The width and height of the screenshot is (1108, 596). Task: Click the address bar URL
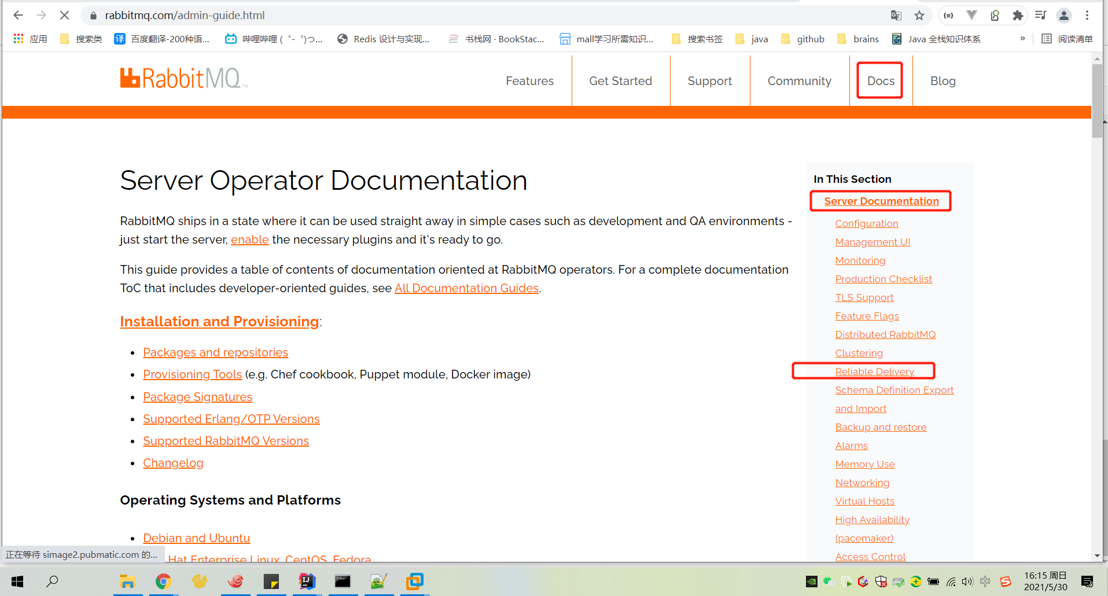pyautogui.click(x=185, y=16)
